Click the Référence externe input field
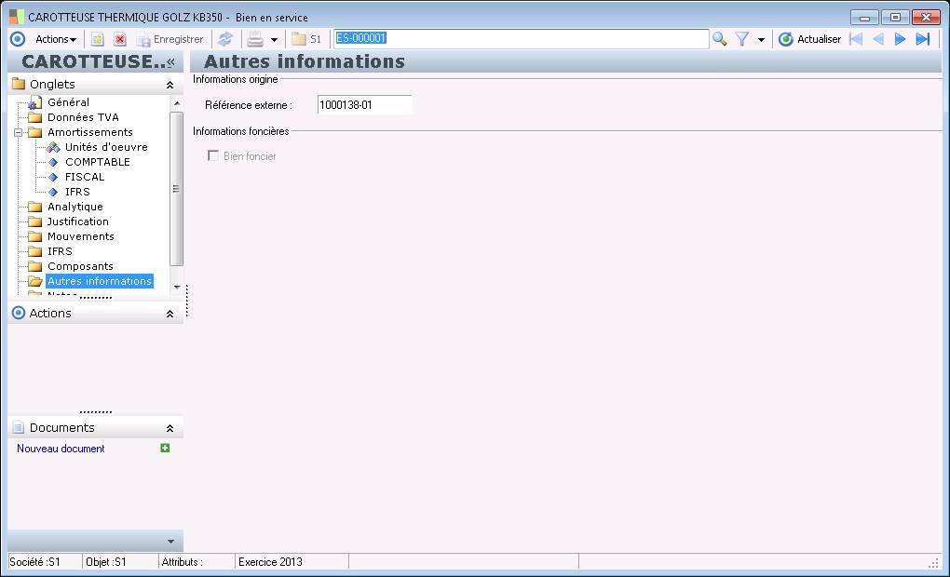This screenshot has height=577, width=950. pos(365,105)
